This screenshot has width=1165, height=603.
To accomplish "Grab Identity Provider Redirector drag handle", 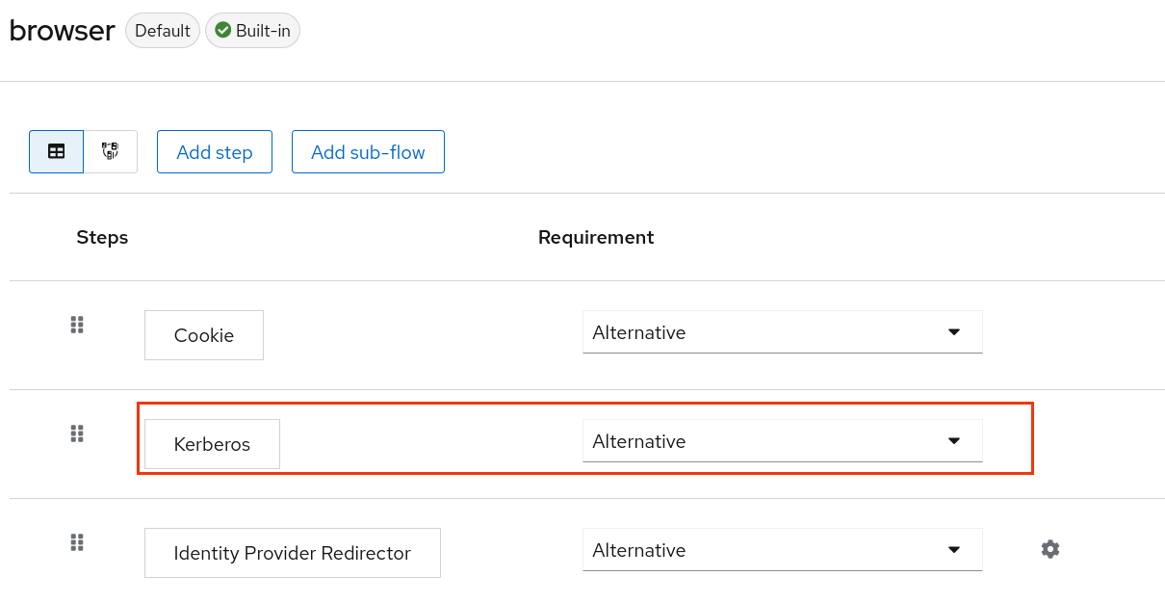I will (x=77, y=542).
